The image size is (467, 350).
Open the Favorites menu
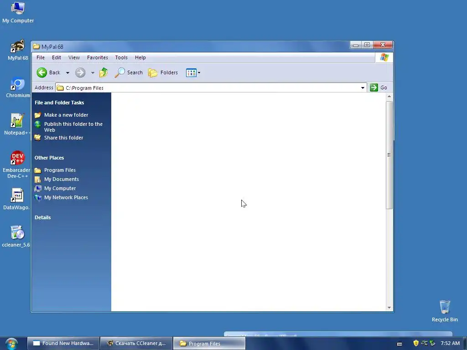click(x=98, y=57)
